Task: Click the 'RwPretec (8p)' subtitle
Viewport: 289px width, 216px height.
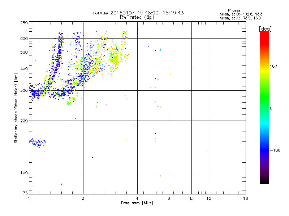Action: [x=137, y=17]
